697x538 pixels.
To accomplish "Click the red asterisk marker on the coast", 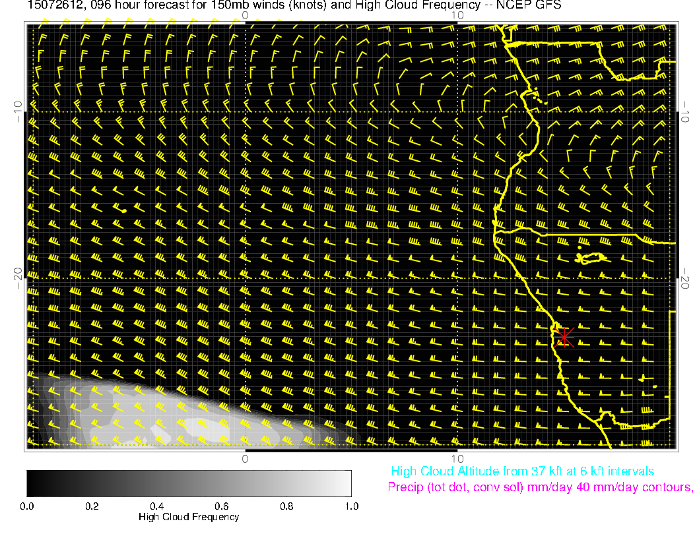I will tap(564, 337).
